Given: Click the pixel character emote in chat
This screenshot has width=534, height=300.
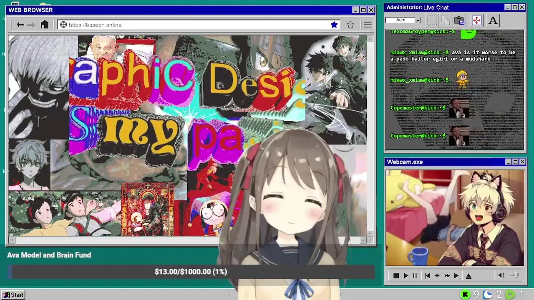Looking at the screenshot, I should coord(462,79).
